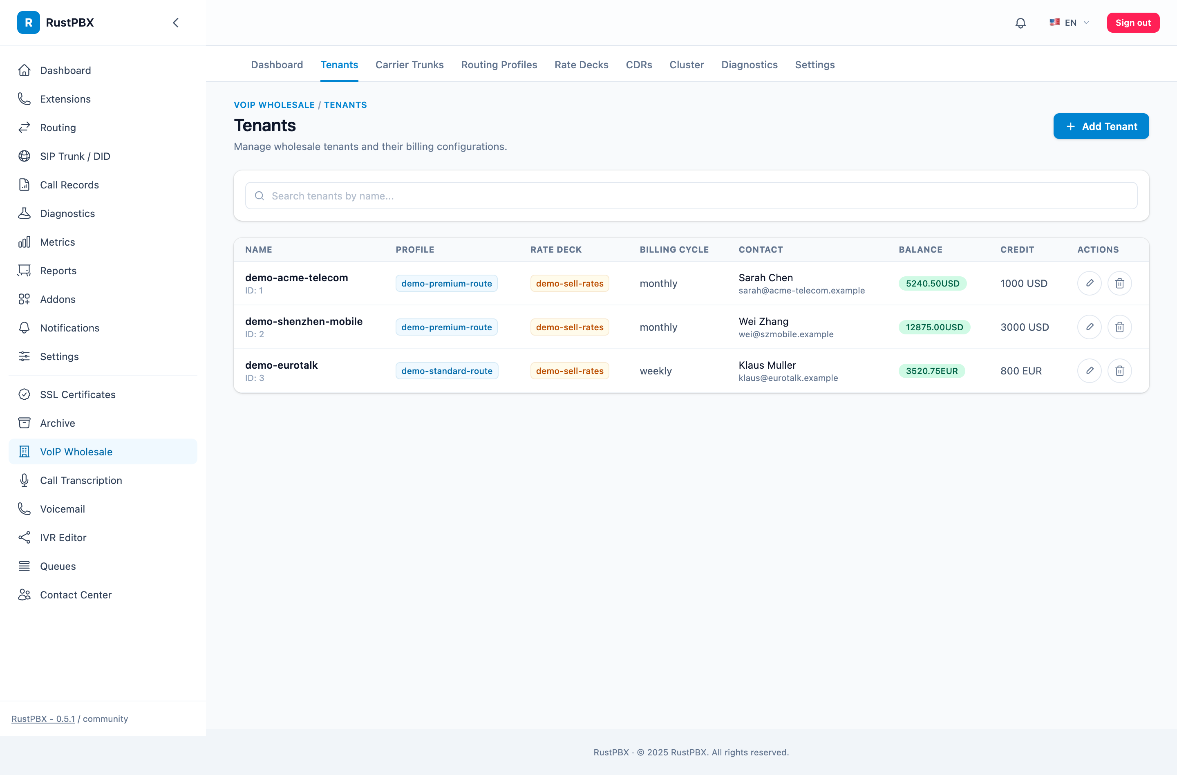Click the notification bell icon in header

[1020, 23]
